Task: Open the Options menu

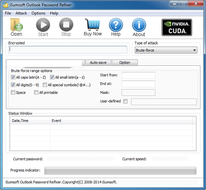Action: (x=38, y=13)
